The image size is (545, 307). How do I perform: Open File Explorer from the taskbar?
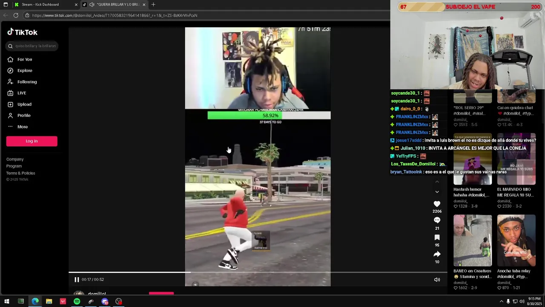coord(49,301)
